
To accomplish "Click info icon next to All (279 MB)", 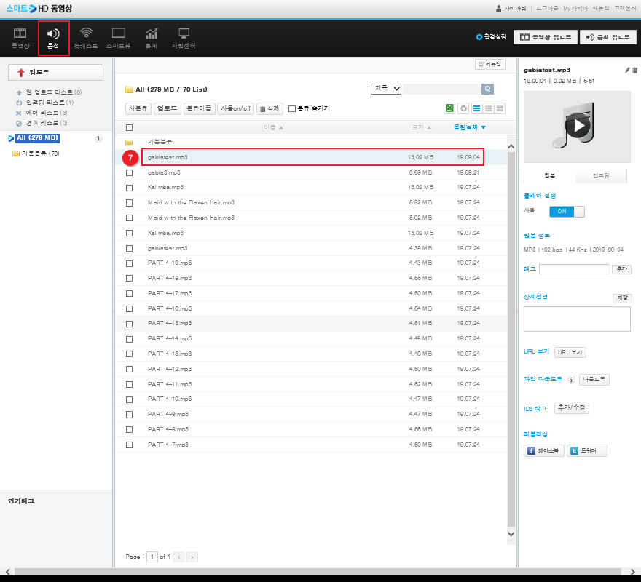I will (x=98, y=138).
